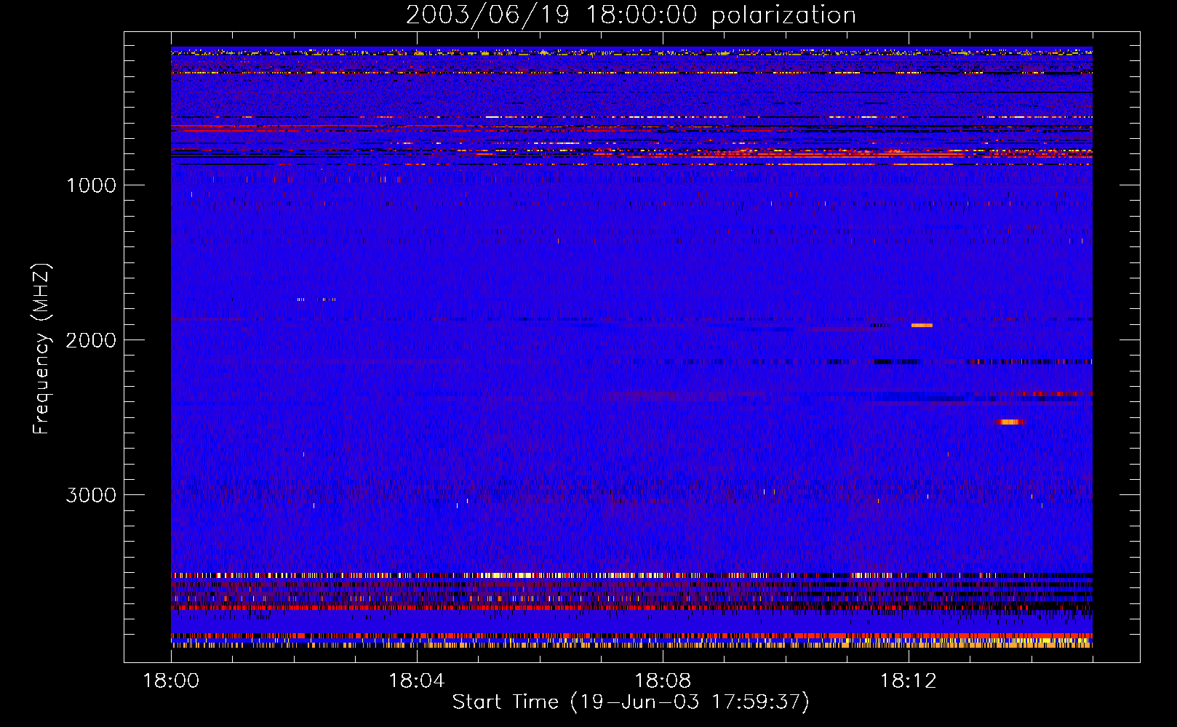Click the 18:08 time tick label
Viewport: 1177px width, 727px height.
(663, 681)
